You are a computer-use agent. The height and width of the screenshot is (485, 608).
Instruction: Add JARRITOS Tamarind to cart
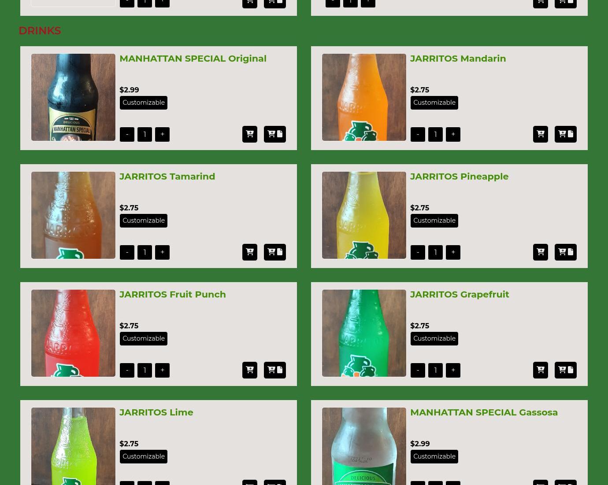(x=249, y=252)
